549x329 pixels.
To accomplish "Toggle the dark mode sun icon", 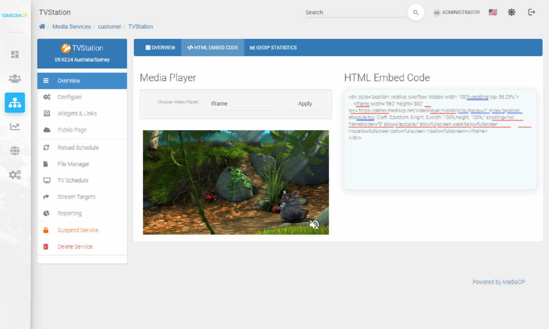I will 511,12.
